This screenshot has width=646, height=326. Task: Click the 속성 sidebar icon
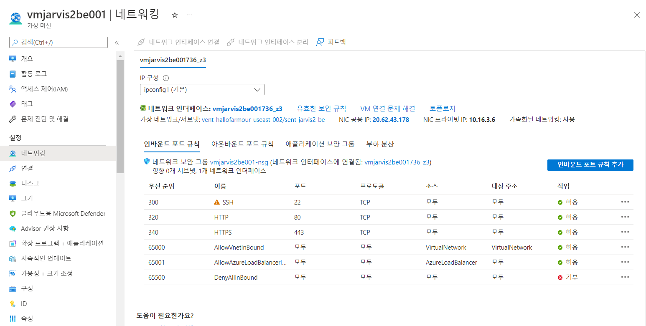(13, 319)
